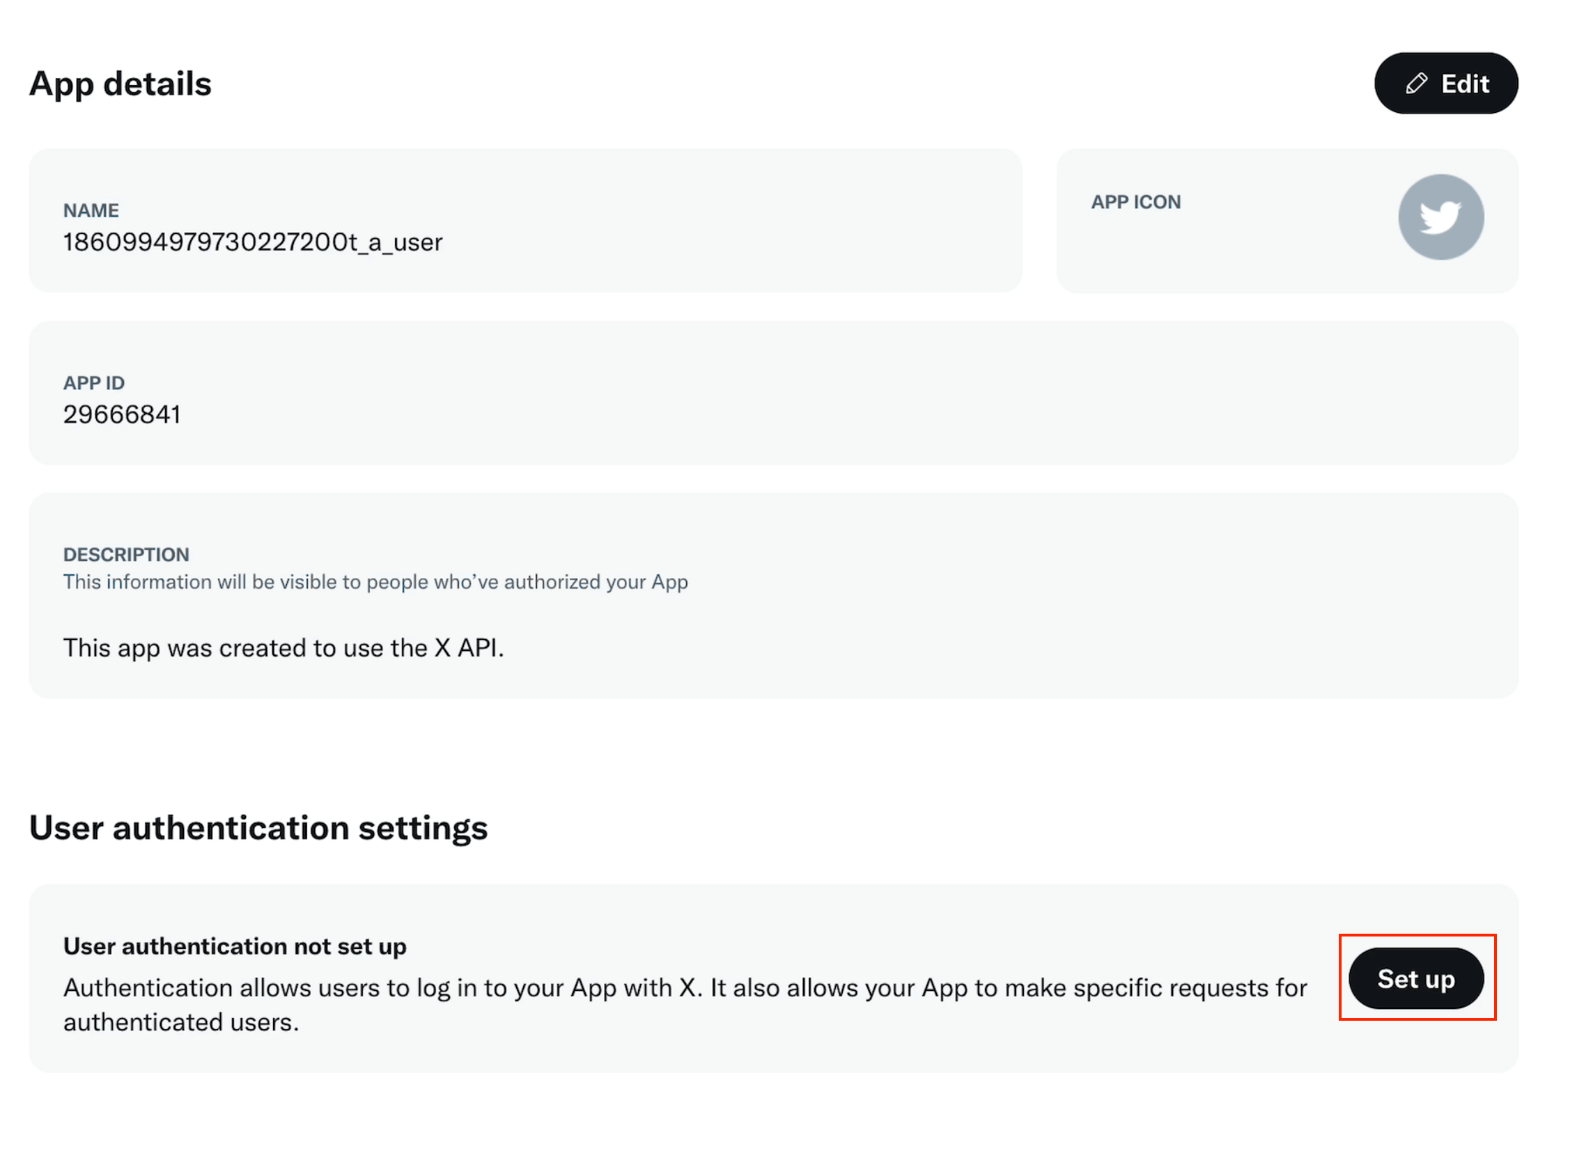This screenshot has height=1160, width=1584.
Task: Click the pencil glyph inside the dark button
Action: pyautogui.click(x=1416, y=83)
